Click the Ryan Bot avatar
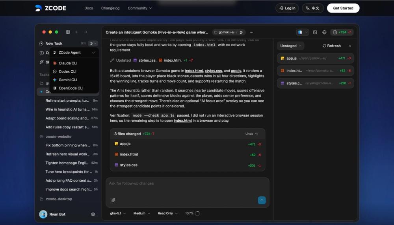The height and width of the screenshot is (225, 394). point(43,214)
